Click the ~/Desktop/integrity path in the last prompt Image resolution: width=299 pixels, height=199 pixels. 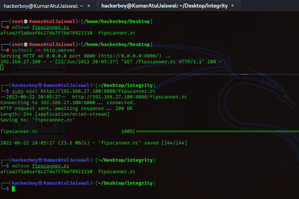pyautogui.click(x=126, y=183)
